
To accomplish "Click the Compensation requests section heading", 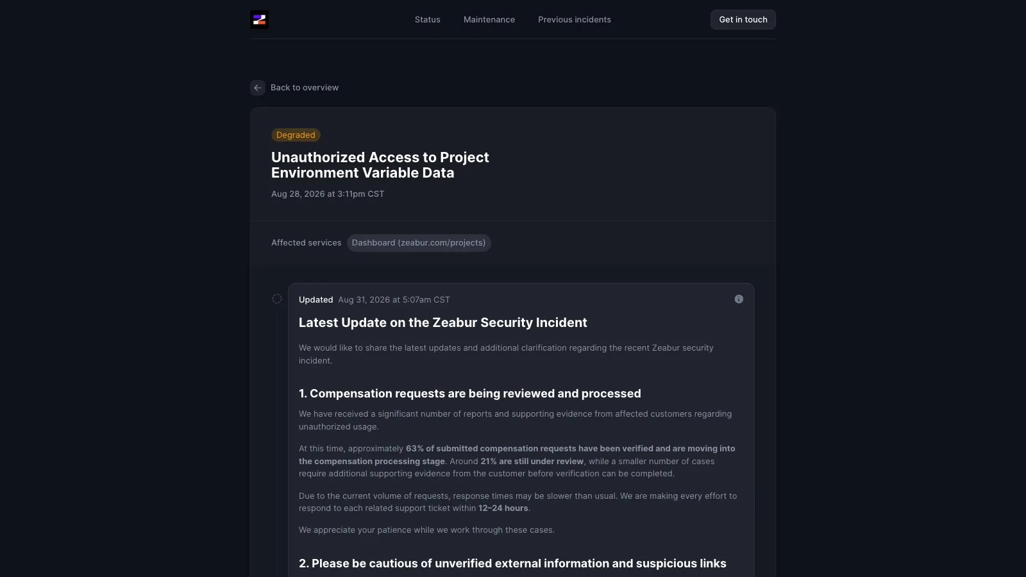I will [470, 394].
